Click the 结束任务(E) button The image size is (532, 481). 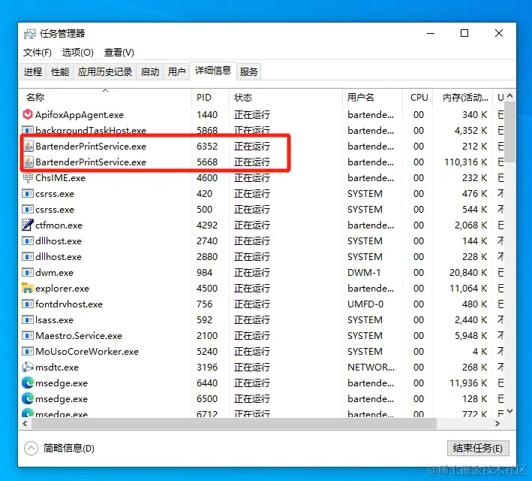[x=478, y=448]
